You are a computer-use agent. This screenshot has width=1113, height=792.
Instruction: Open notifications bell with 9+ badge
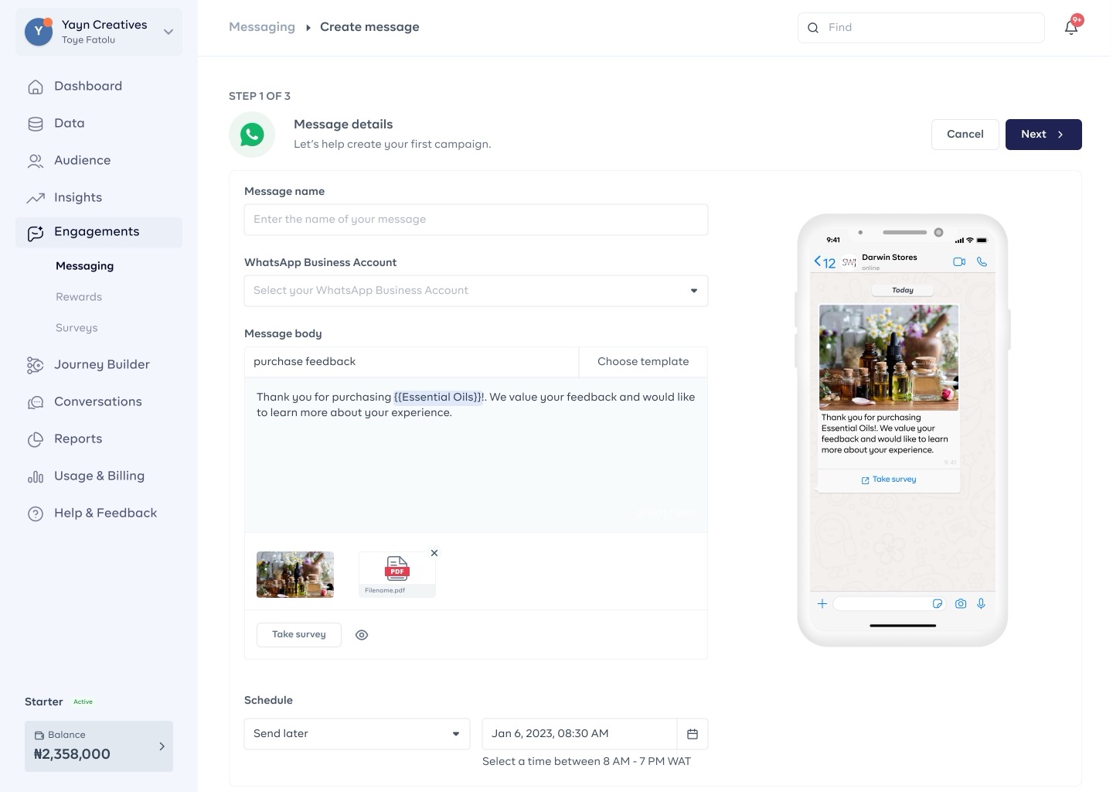point(1071,26)
